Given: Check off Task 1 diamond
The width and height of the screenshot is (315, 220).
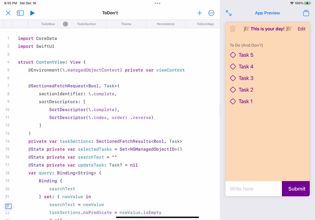Looking at the screenshot, I should point(233,101).
